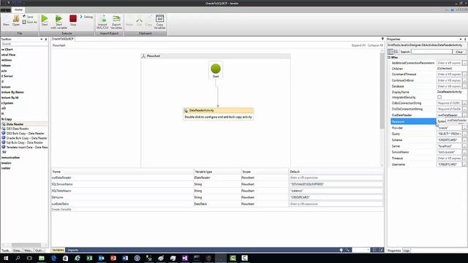Expand the Communication toolbox category
468x263 pixels.
pyautogui.click(x=11, y=158)
